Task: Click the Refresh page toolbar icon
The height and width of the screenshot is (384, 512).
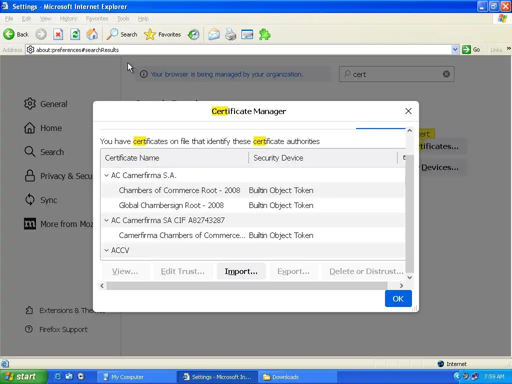Action: 75,34
